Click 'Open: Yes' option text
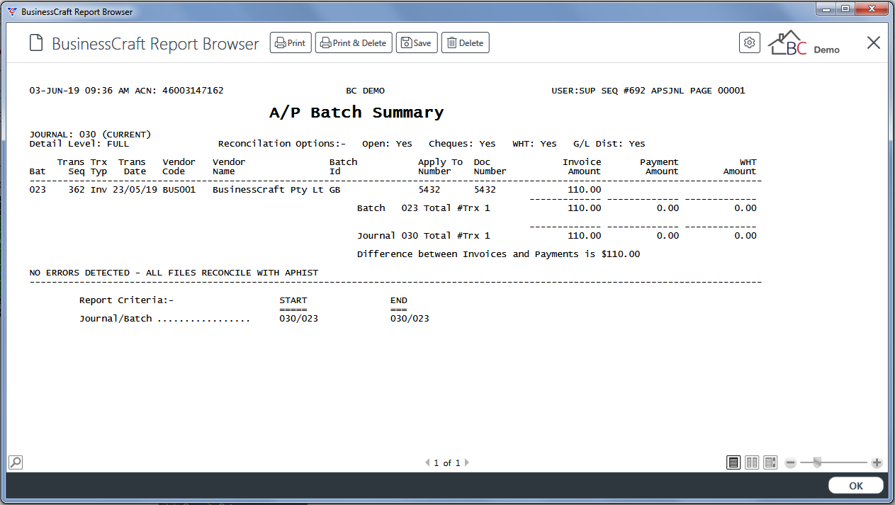The image size is (895, 505). pos(387,143)
